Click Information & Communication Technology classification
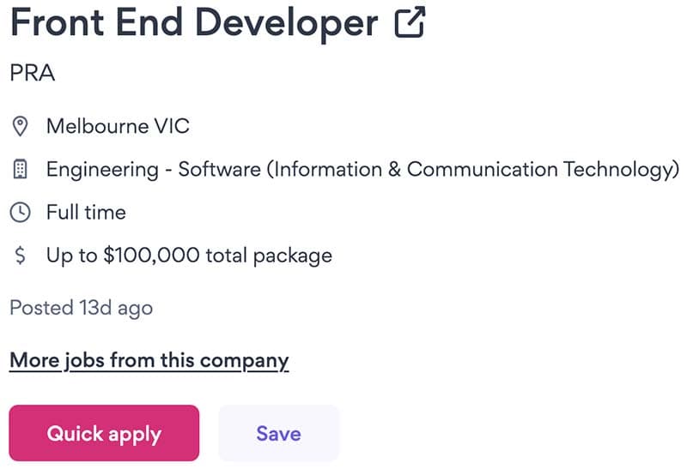This screenshot has width=687, height=469. point(473,170)
